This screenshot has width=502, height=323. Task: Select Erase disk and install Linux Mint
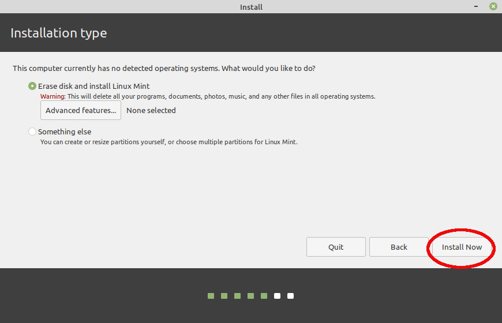32,86
